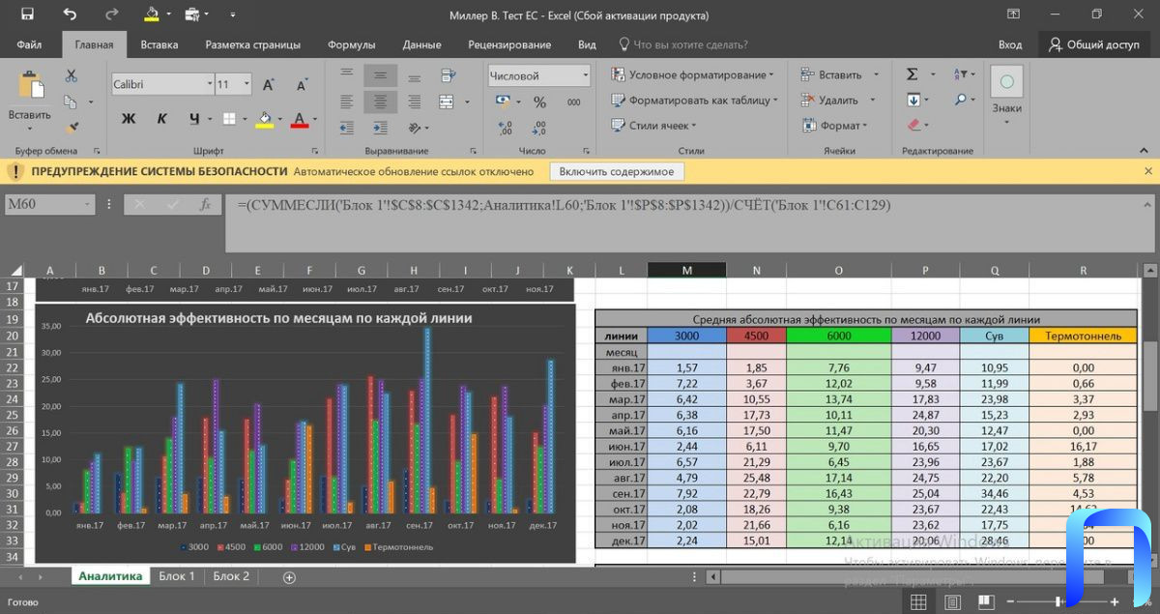Toggle underline Ч formatting

coord(194,119)
